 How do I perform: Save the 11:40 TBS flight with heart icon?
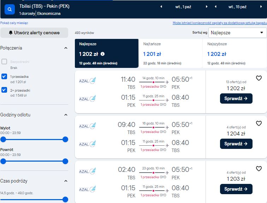coord(259,78)
